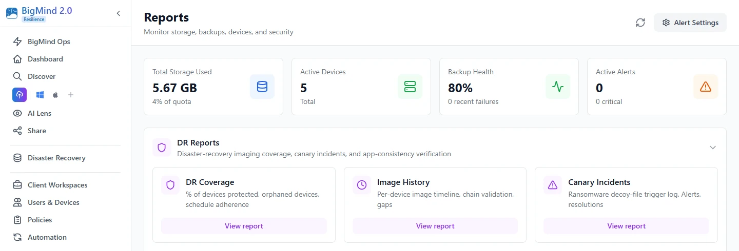Click the DR Reports shield icon

(x=162, y=148)
